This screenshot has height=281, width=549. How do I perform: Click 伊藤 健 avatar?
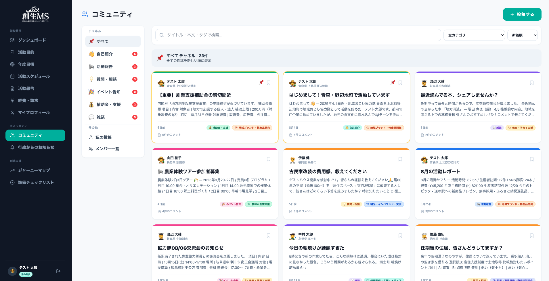coord(292,160)
